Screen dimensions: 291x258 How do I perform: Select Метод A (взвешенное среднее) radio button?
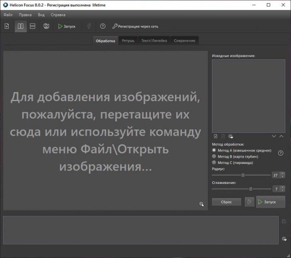[215, 150]
